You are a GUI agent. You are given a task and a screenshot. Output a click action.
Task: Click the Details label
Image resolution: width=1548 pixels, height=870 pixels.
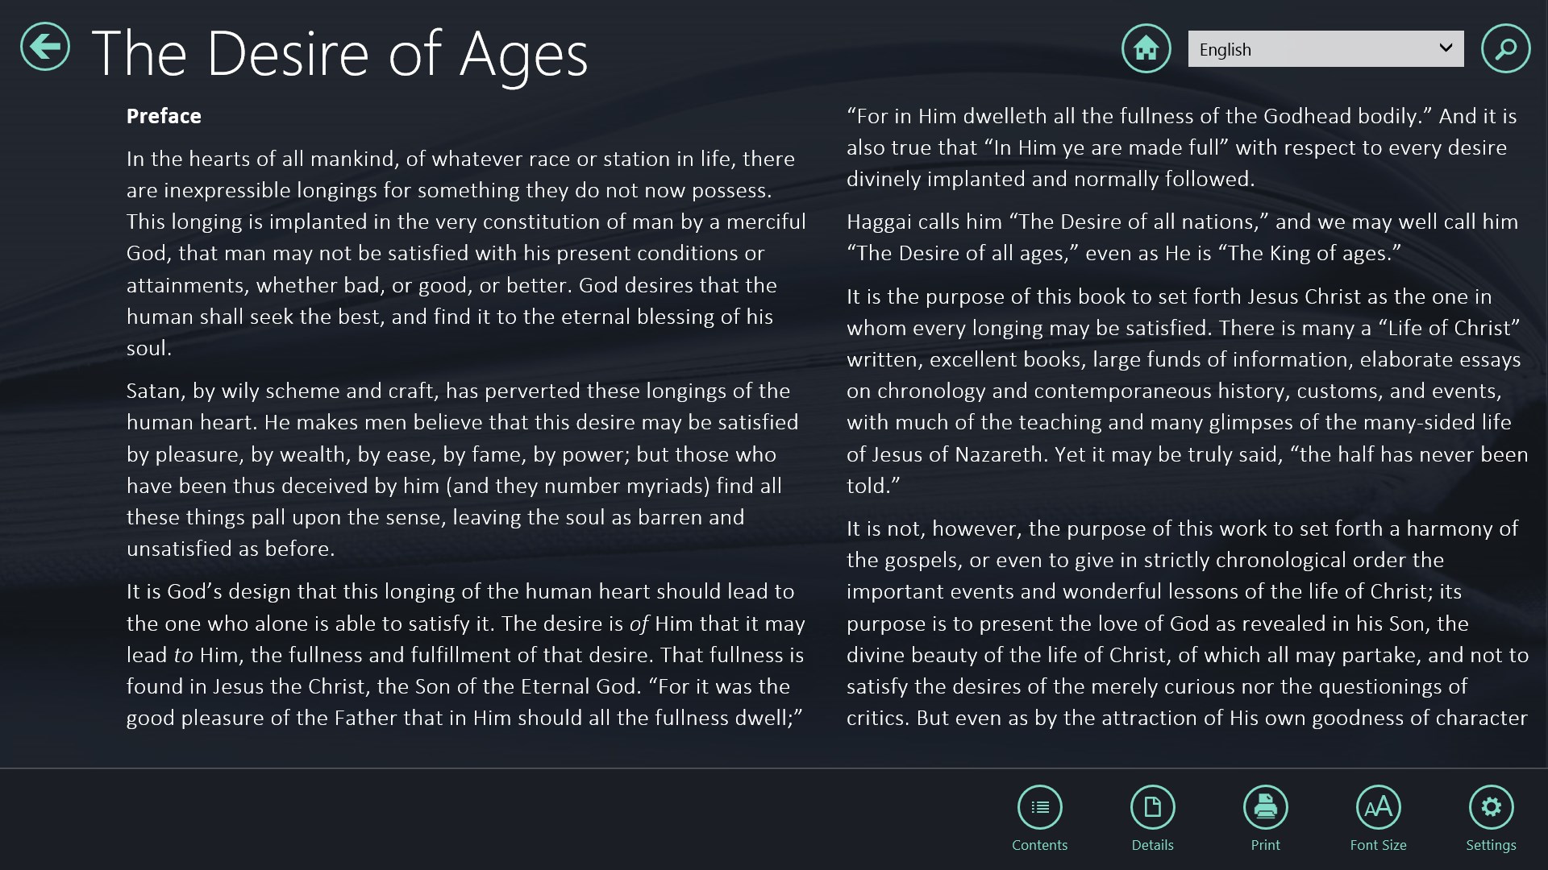point(1152,845)
